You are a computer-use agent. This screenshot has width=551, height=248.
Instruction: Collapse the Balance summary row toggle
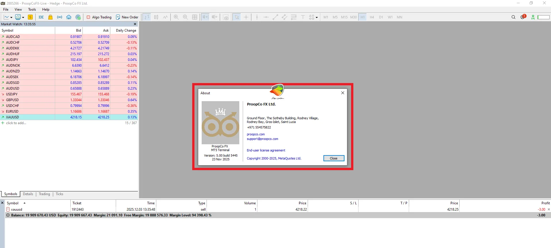pyautogui.click(x=8, y=215)
